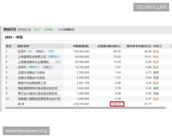
Task: Click 伍亚林 shareholder name
Action: click(22, 51)
